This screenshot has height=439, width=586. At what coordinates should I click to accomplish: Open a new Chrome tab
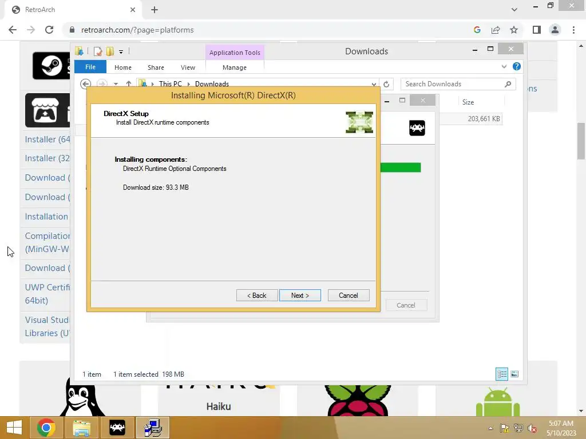[x=155, y=10]
